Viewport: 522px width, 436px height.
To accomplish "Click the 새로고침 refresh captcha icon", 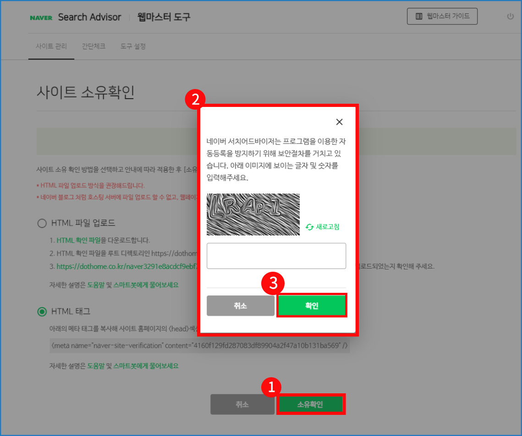I will (x=310, y=227).
